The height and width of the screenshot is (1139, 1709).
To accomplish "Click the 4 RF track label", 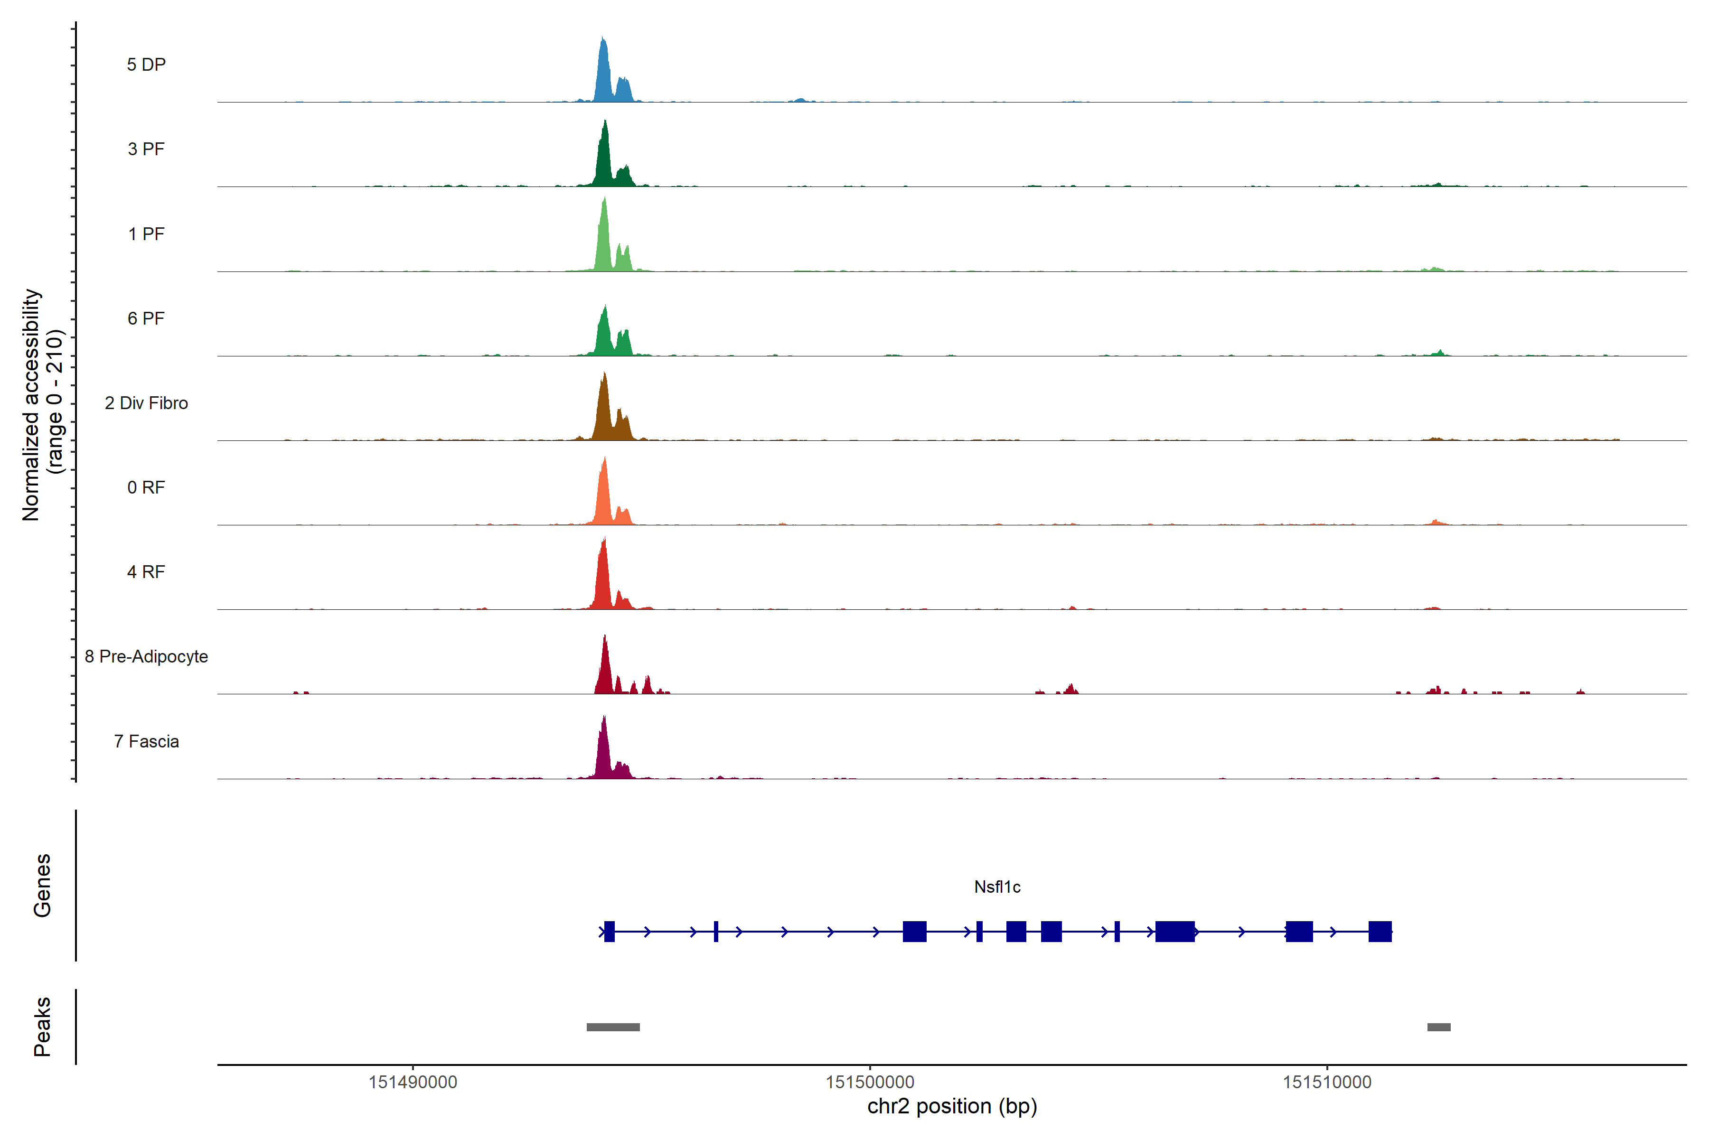I will [x=146, y=572].
